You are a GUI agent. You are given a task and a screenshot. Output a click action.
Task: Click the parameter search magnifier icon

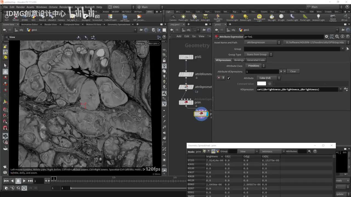coord(337,37)
